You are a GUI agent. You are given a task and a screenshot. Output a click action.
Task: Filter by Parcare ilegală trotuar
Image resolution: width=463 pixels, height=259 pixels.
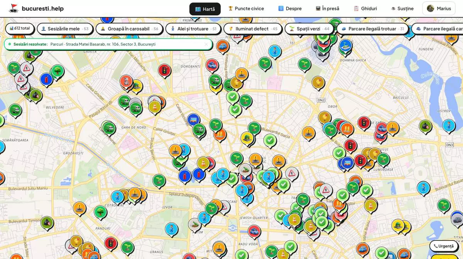373,29
